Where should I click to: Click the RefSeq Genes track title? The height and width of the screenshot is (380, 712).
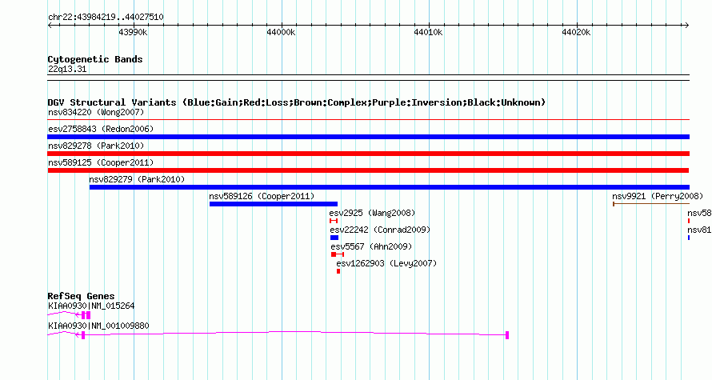point(81,296)
